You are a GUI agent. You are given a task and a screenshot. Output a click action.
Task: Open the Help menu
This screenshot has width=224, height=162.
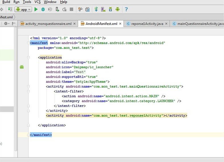64,2
